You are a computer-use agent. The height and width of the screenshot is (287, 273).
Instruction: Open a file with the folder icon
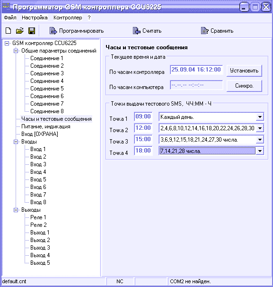pyautogui.click(x=20, y=31)
